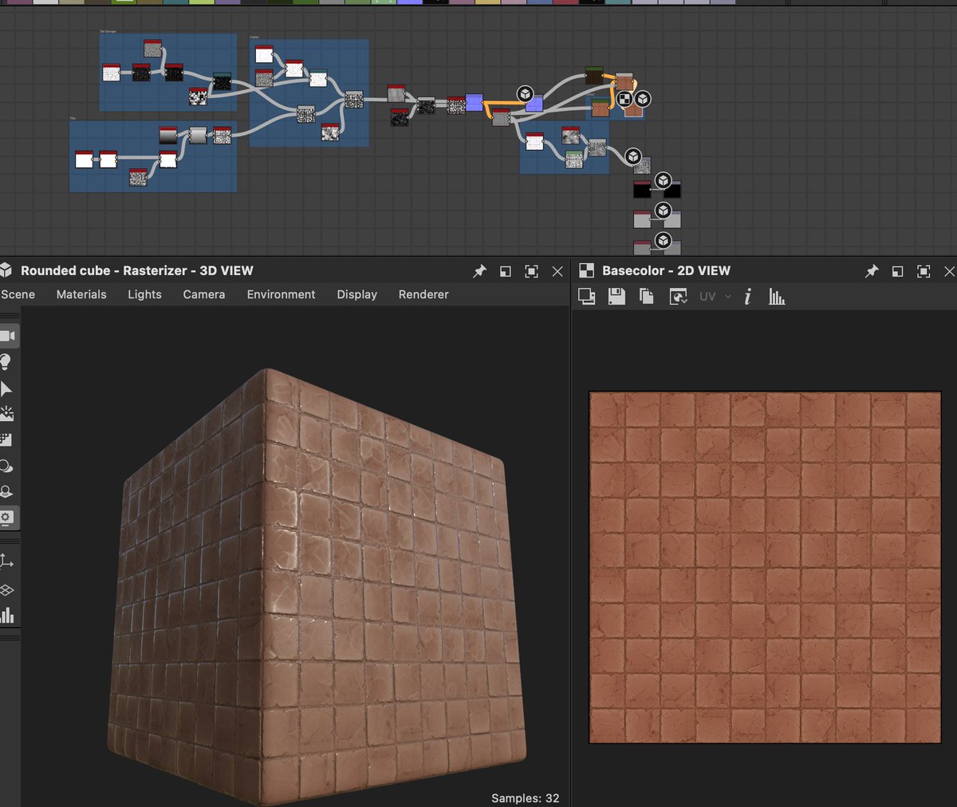The width and height of the screenshot is (957, 807).
Task: Open the Renderer menu
Action: (x=423, y=294)
